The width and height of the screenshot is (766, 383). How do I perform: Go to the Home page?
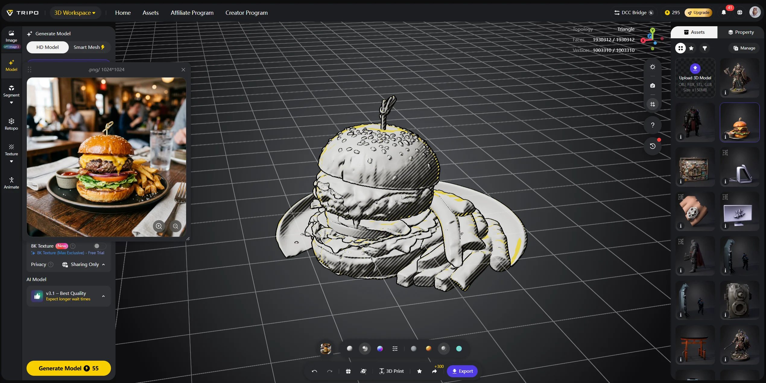(123, 13)
